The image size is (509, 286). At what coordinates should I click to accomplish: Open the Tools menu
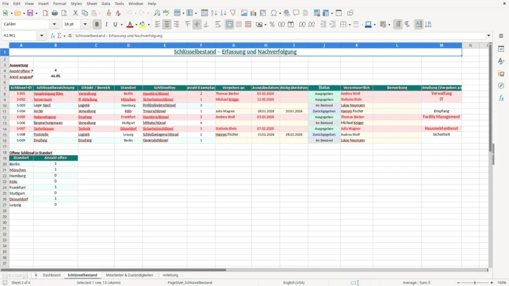[x=119, y=3]
